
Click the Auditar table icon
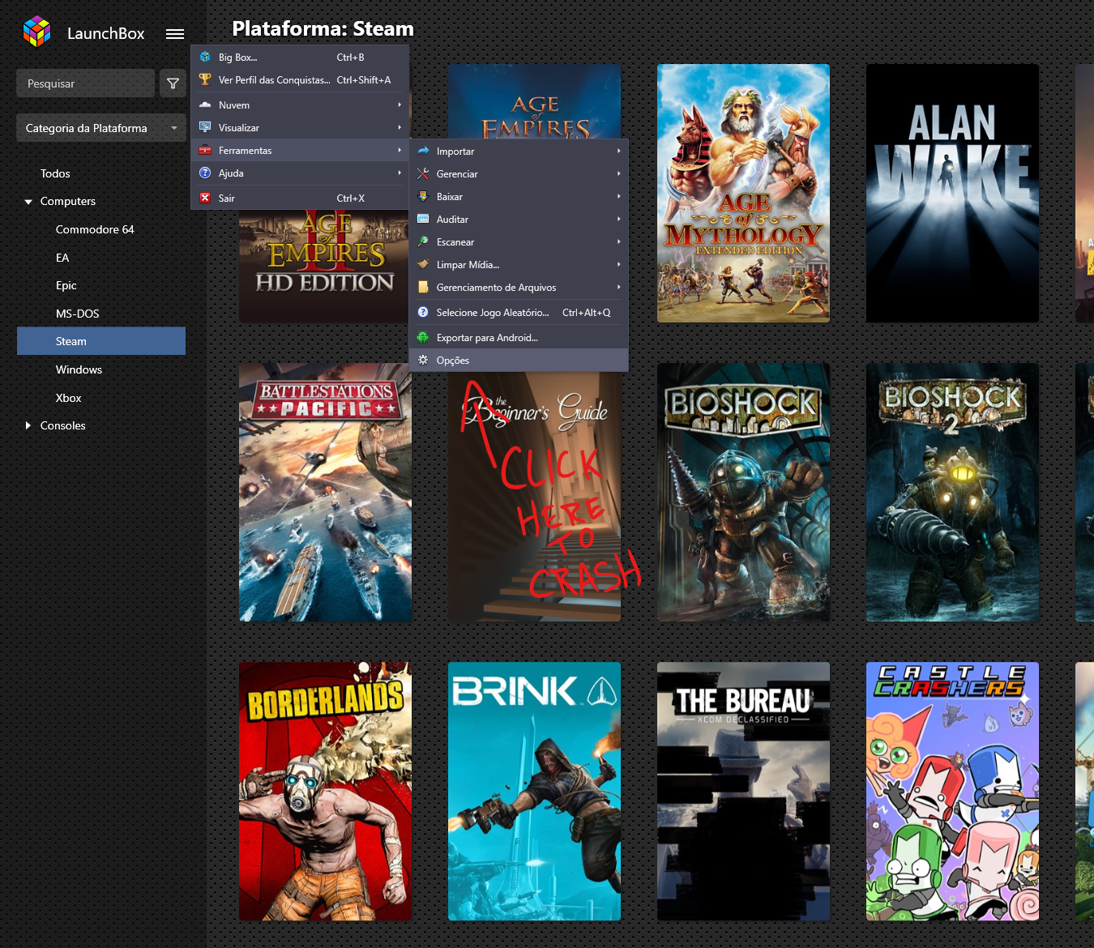point(423,219)
